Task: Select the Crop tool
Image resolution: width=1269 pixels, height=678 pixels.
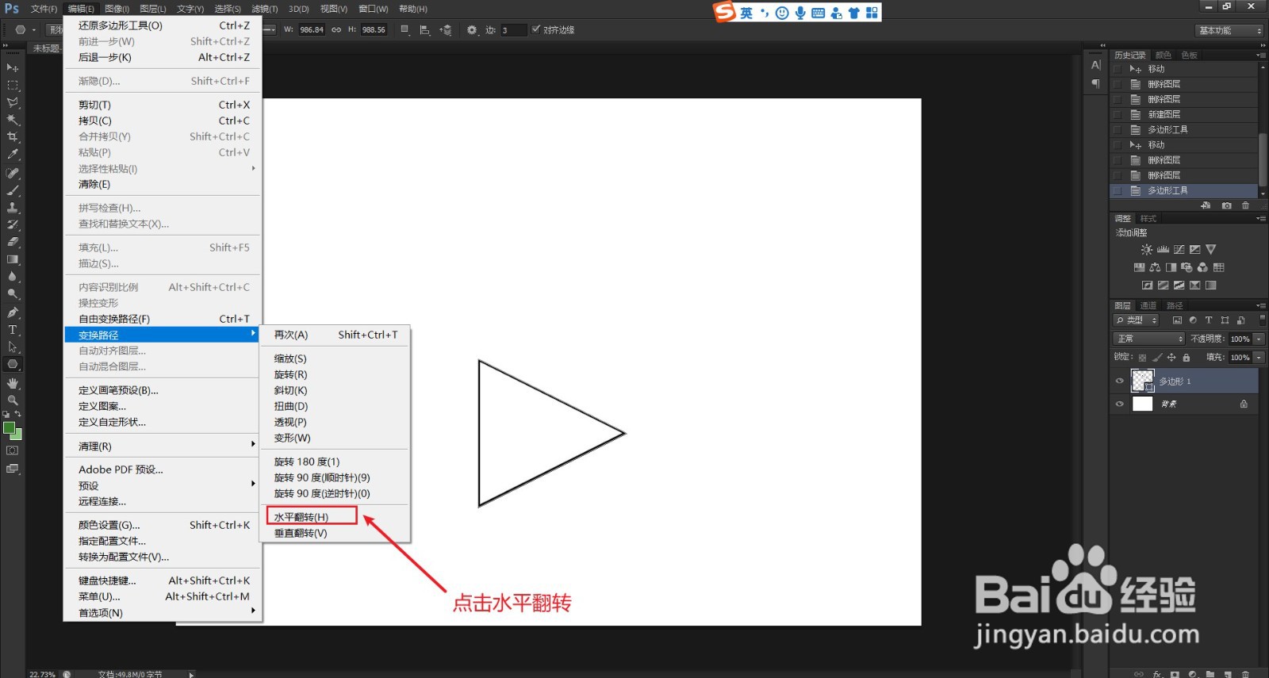Action: [13, 137]
